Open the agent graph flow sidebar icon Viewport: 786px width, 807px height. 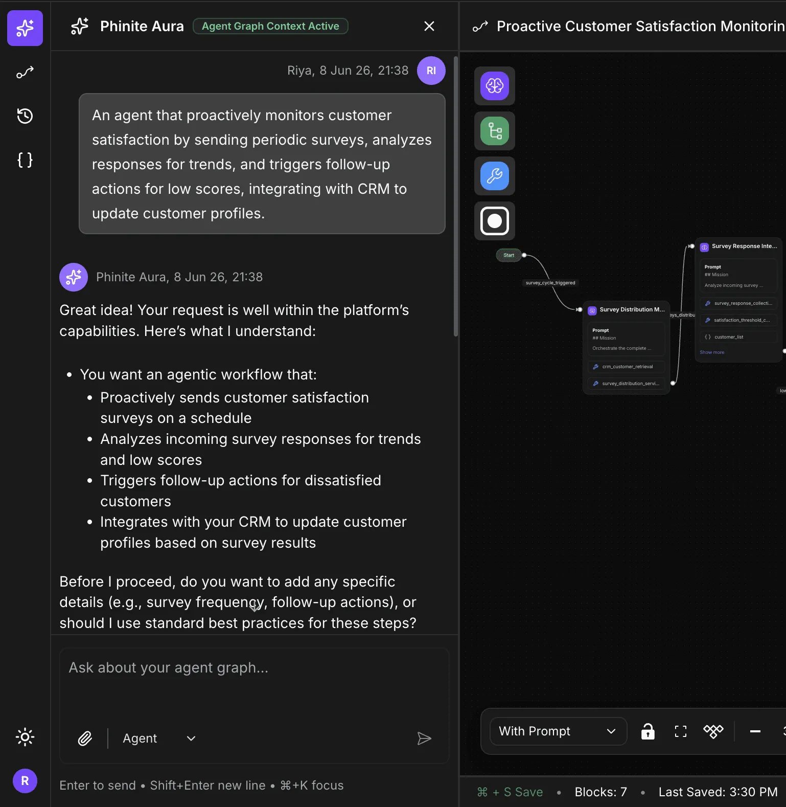click(x=25, y=73)
